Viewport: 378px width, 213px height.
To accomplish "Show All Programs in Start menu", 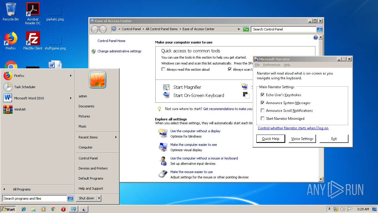I will [x=22, y=189].
